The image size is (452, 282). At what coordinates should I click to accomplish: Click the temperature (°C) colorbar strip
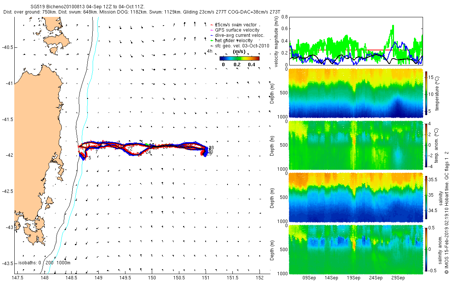click(426, 92)
